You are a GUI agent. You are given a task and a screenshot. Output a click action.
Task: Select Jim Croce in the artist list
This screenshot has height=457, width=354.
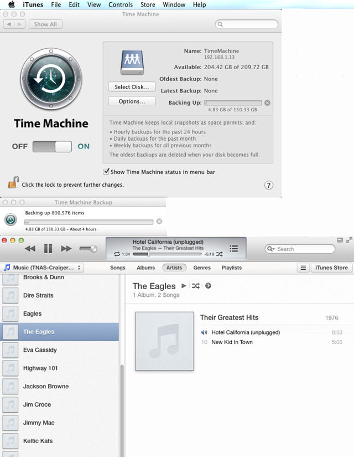tap(59, 404)
